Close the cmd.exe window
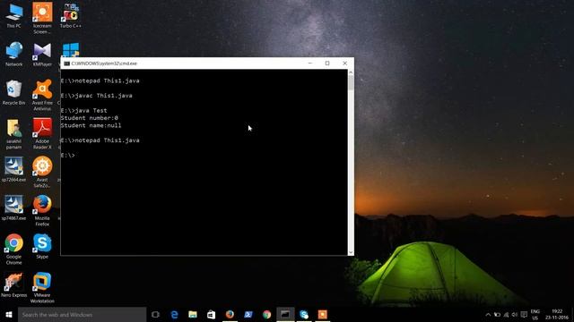 (344, 64)
